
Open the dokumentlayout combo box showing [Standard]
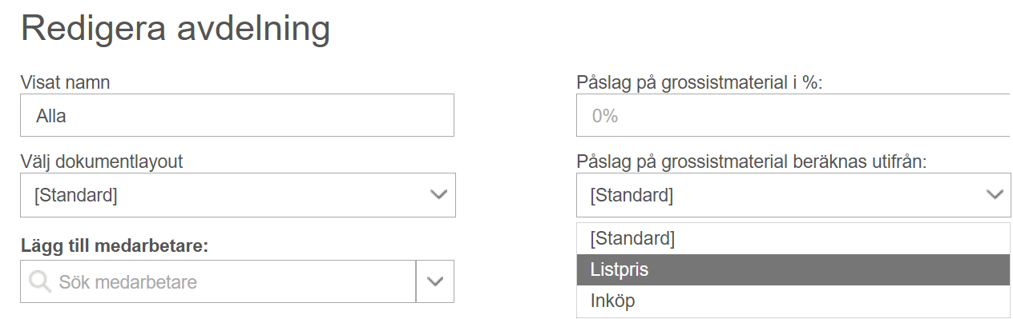[237, 195]
